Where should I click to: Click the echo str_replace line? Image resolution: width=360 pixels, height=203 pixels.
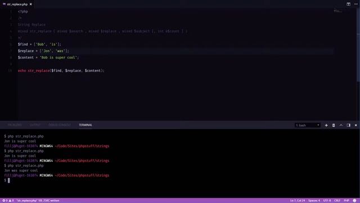[x=61, y=70]
